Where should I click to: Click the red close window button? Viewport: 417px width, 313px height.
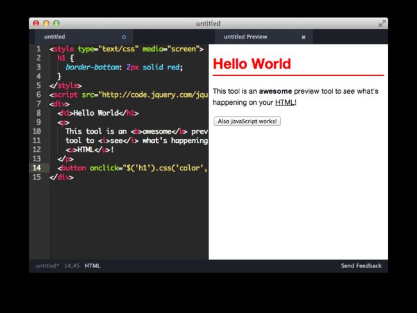coord(36,23)
